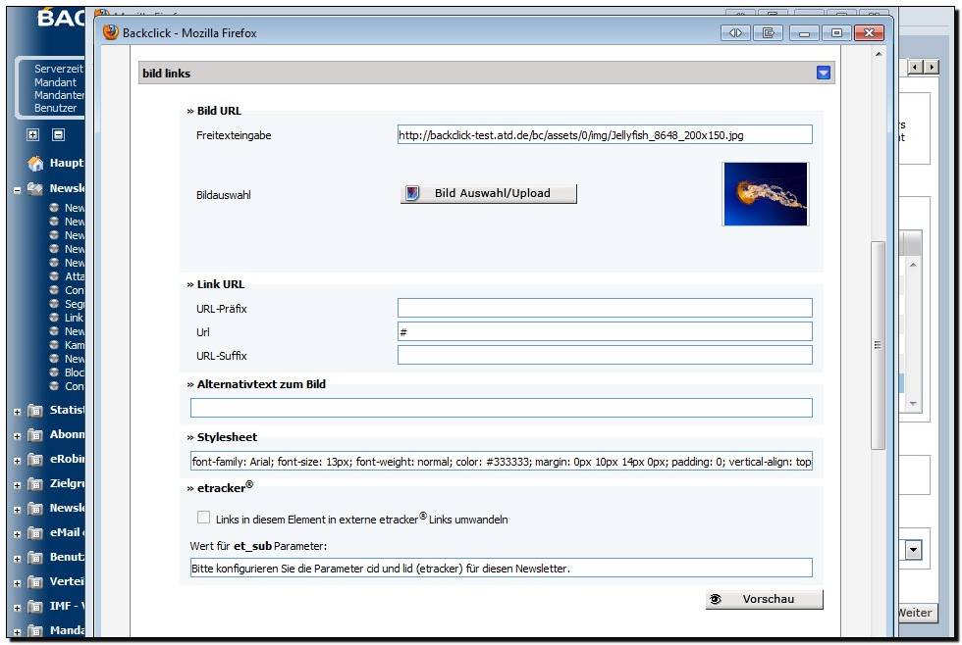Open the dropdown arrow on the far right

[x=914, y=551]
